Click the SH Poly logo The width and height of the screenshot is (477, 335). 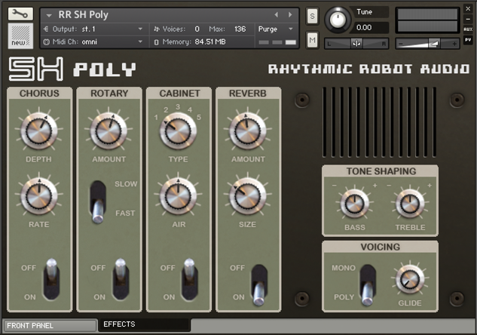(72, 69)
